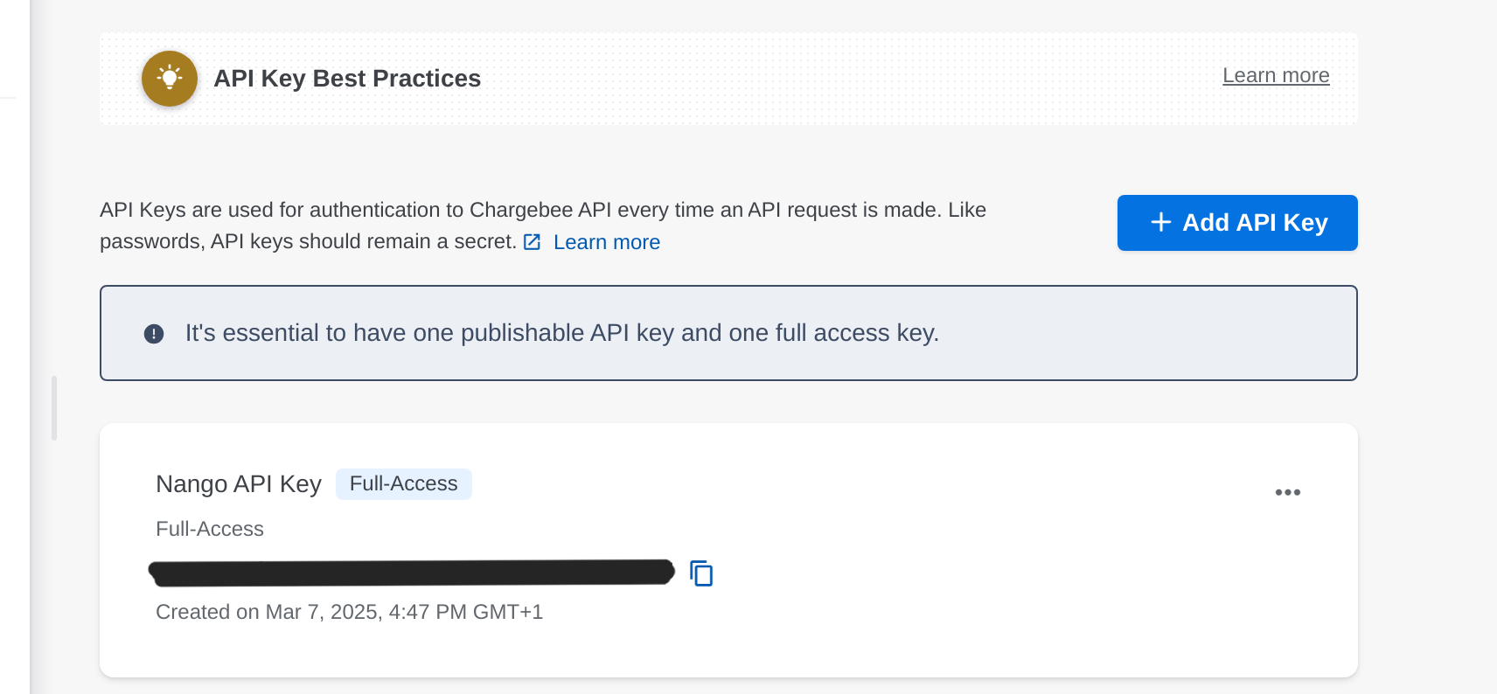Click the Full-Access badge next to key name
Image resolution: width=1497 pixels, height=694 pixels.
pyautogui.click(x=404, y=484)
